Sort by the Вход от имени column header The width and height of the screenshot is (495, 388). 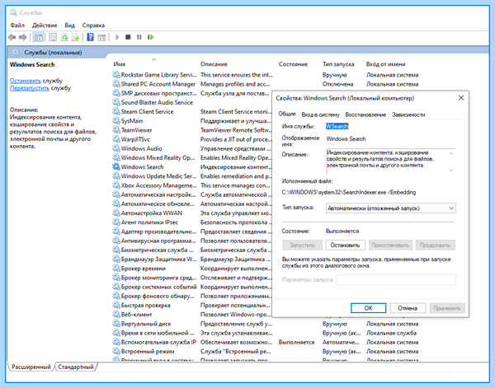click(x=386, y=64)
